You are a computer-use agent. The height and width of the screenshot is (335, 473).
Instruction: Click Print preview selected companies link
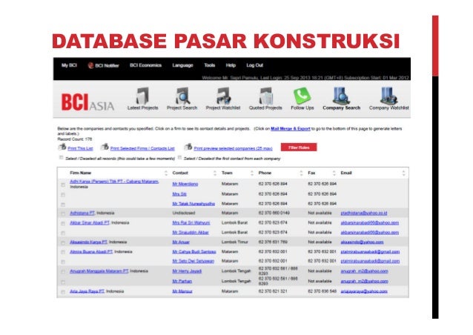click(233, 148)
